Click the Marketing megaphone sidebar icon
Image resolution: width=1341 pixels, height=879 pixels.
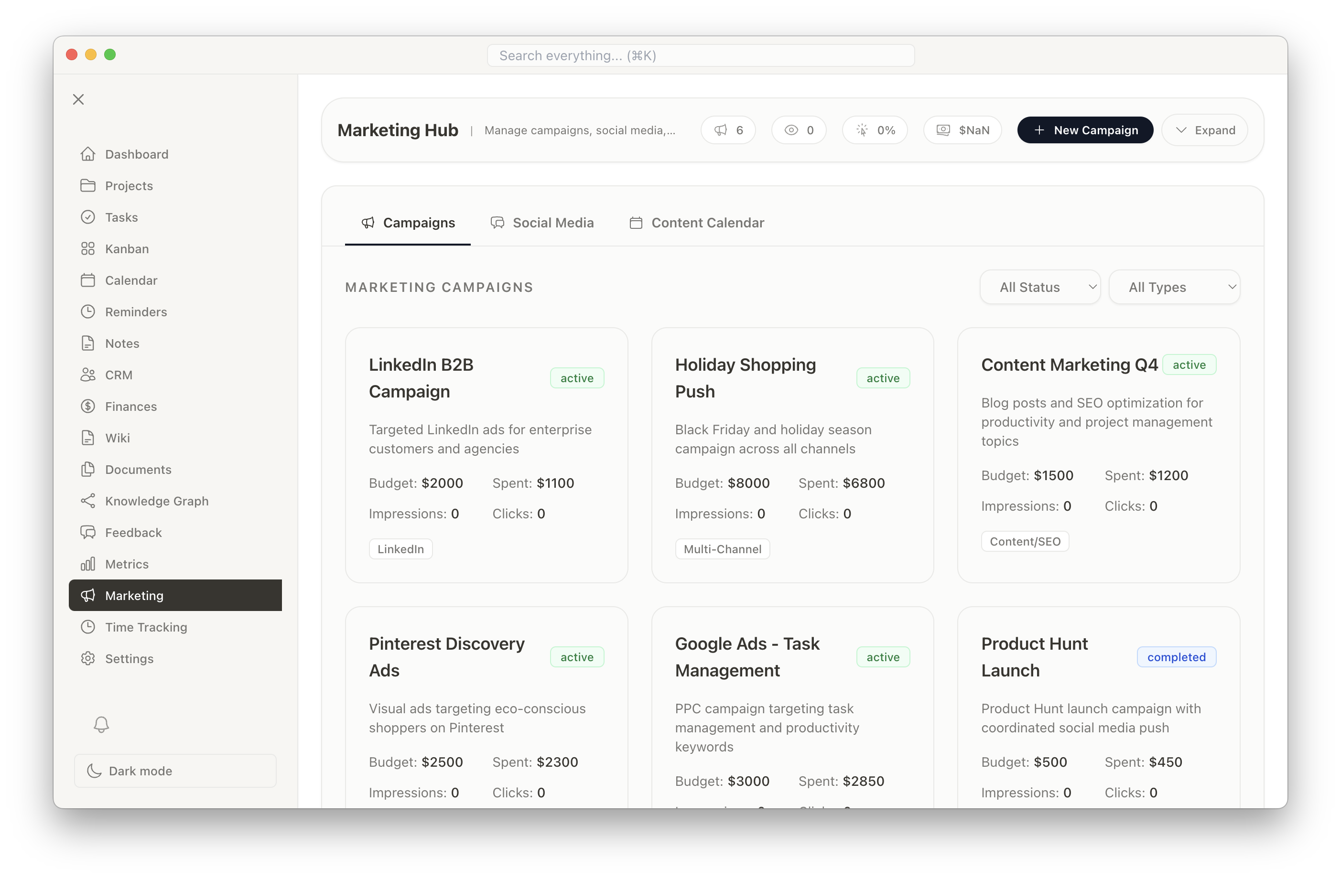(88, 595)
